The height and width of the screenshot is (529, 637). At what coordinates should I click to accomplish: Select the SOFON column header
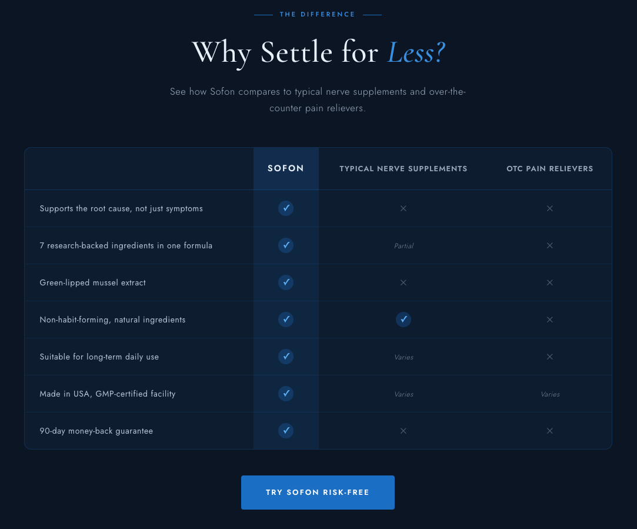click(x=286, y=168)
